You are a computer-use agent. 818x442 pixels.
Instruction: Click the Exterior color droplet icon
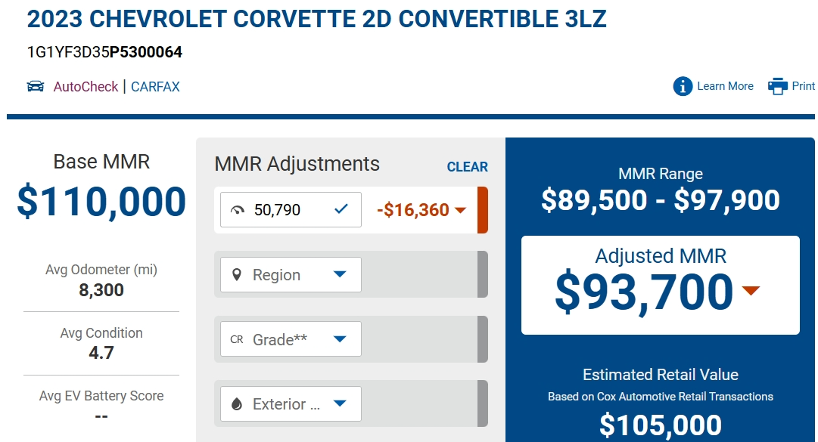[x=236, y=404]
